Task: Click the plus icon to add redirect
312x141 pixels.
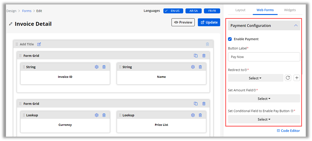Action: (297, 78)
